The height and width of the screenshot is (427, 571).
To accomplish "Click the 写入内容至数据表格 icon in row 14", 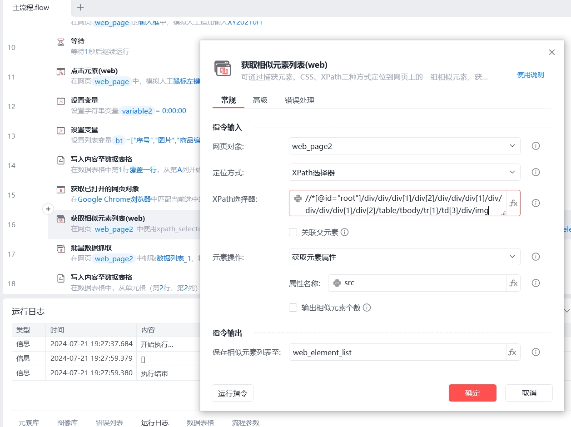I will click(x=61, y=160).
